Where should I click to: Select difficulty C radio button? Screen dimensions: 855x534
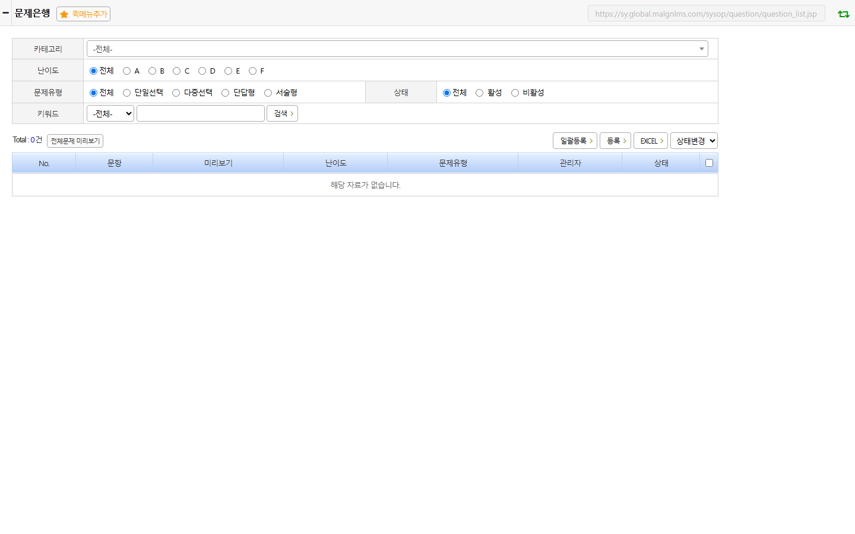click(176, 71)
